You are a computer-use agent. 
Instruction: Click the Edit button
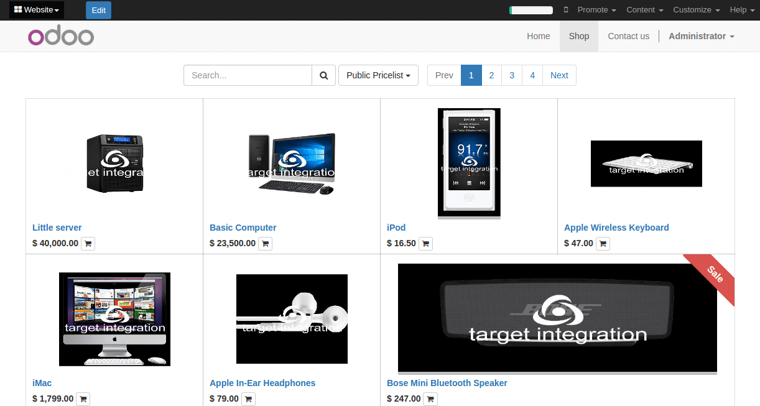point(98,10)
